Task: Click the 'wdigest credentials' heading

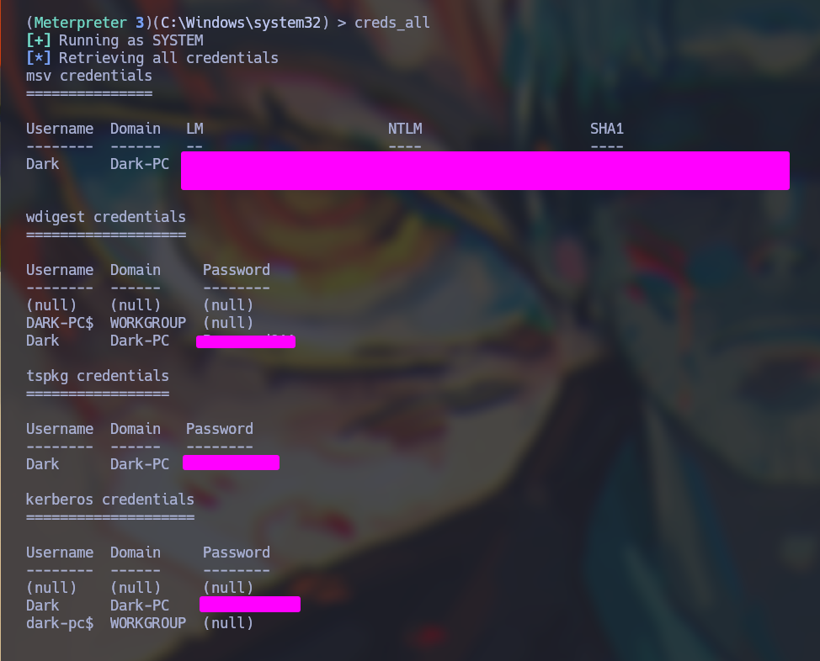Action: [106, 217]
